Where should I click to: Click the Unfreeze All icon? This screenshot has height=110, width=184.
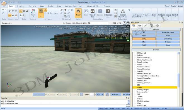[x=108, y=11]
